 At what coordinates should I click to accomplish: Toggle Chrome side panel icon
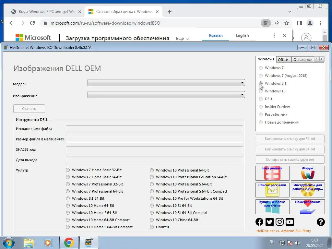click(299, 23)
